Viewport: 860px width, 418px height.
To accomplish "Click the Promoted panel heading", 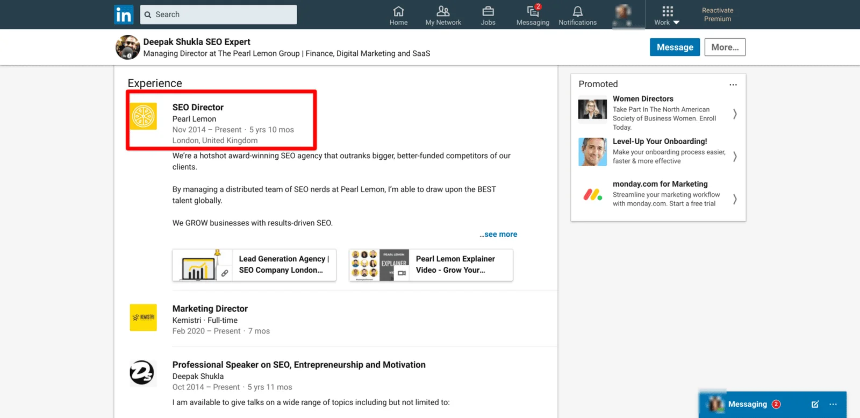I will point(598,84).
